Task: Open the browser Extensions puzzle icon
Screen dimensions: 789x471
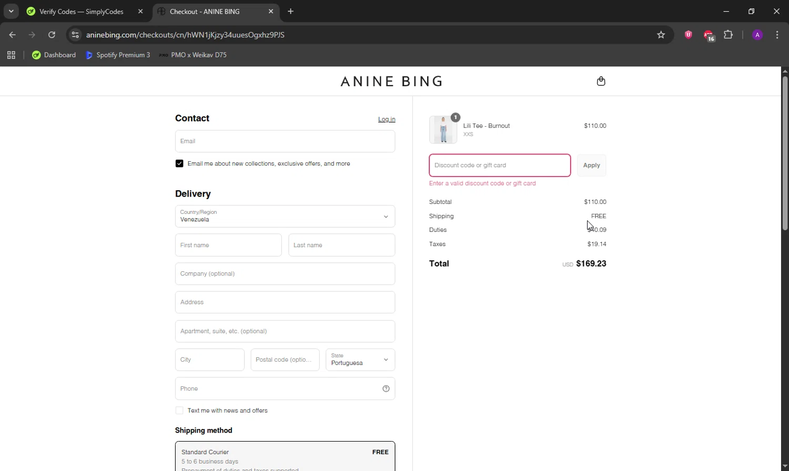Action: tap(729, 35)
